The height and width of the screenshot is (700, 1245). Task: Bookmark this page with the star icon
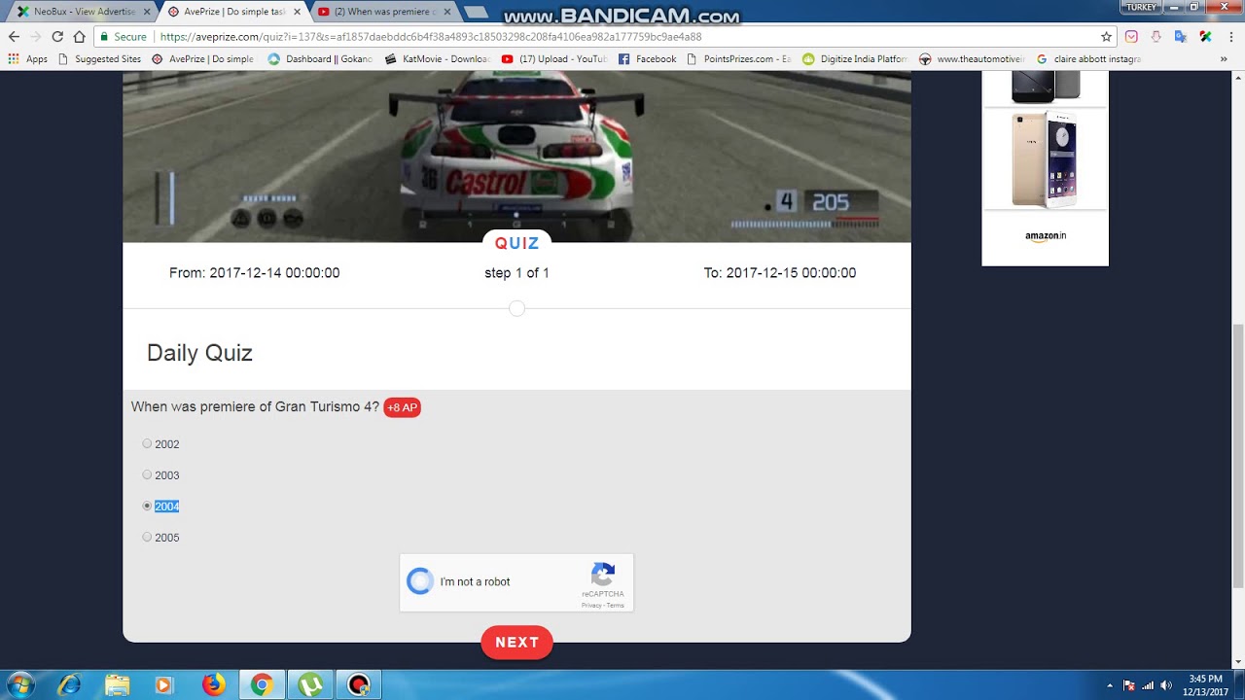pyautogui.click(x=1106, y=37)
